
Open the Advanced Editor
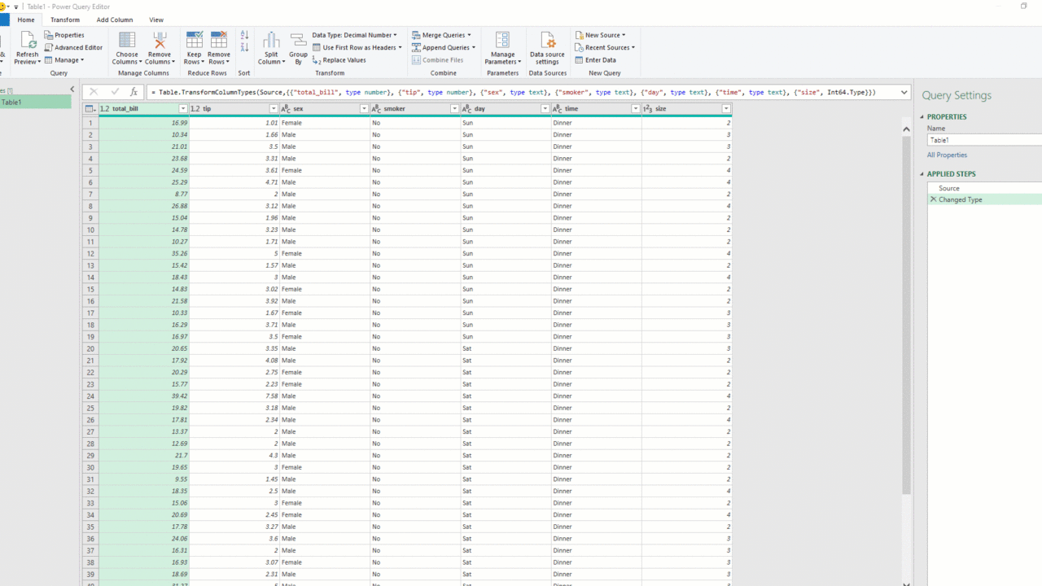pos(73,47)
